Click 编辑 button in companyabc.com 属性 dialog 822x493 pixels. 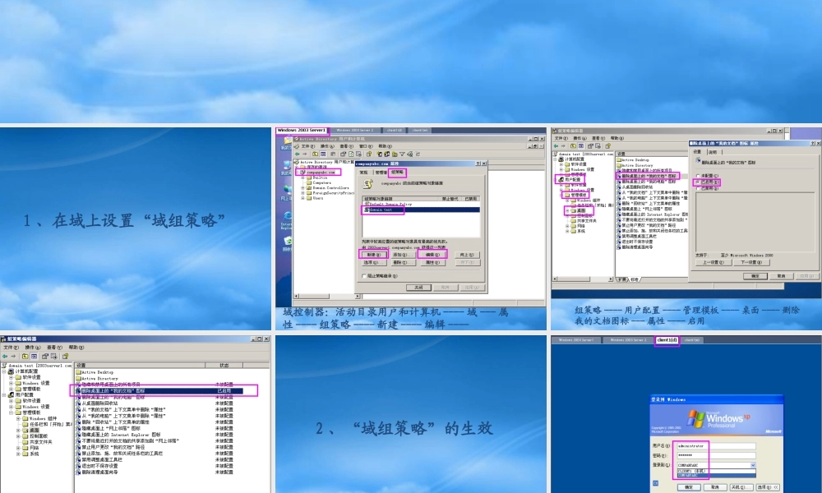pyautogui.click(x=433, y=255)
